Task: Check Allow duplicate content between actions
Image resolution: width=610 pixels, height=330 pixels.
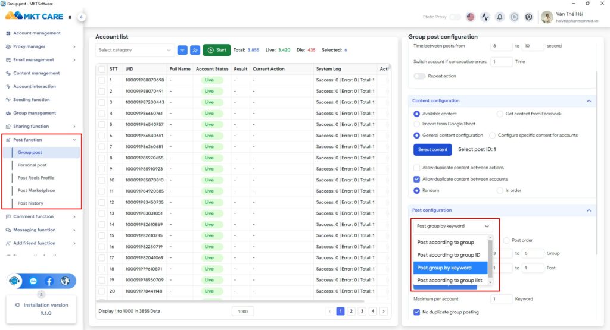Action: (x=417, y=168)
